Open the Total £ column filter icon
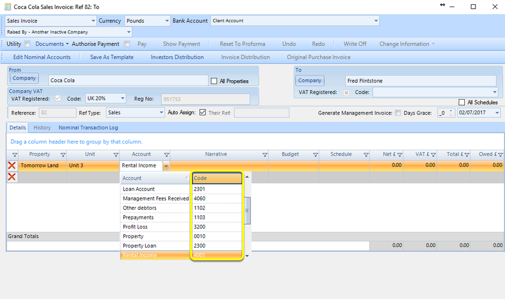The height and width of the screenshot is (299, 505). (467, 155)
